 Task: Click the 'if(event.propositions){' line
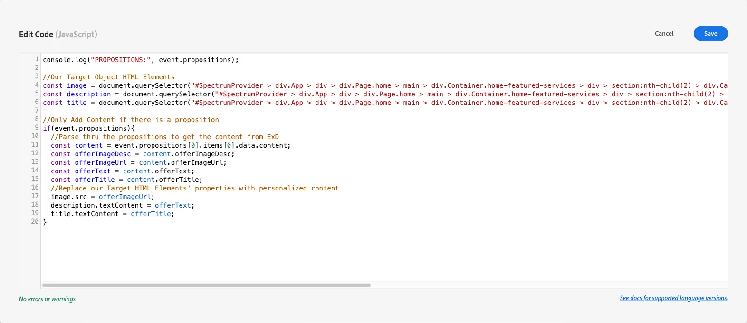click(89, 128)
